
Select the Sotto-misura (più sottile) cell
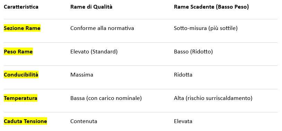pos(206,28)
